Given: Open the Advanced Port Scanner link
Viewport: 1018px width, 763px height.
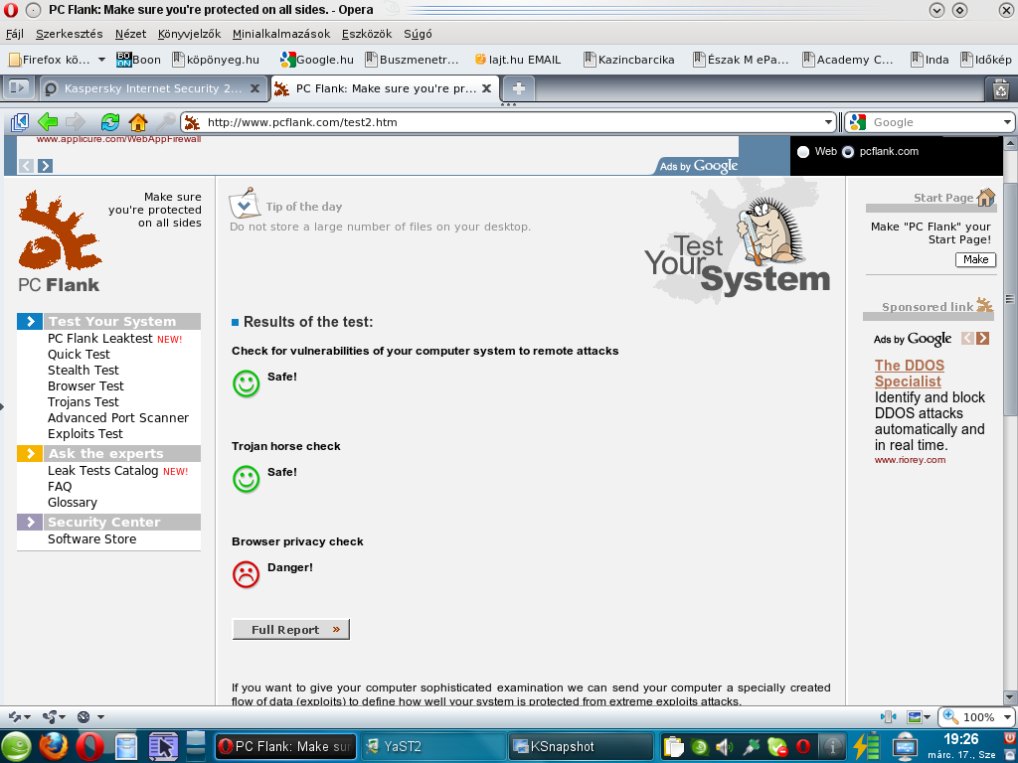Looking at the screenshot, I should tap(118, 418).
